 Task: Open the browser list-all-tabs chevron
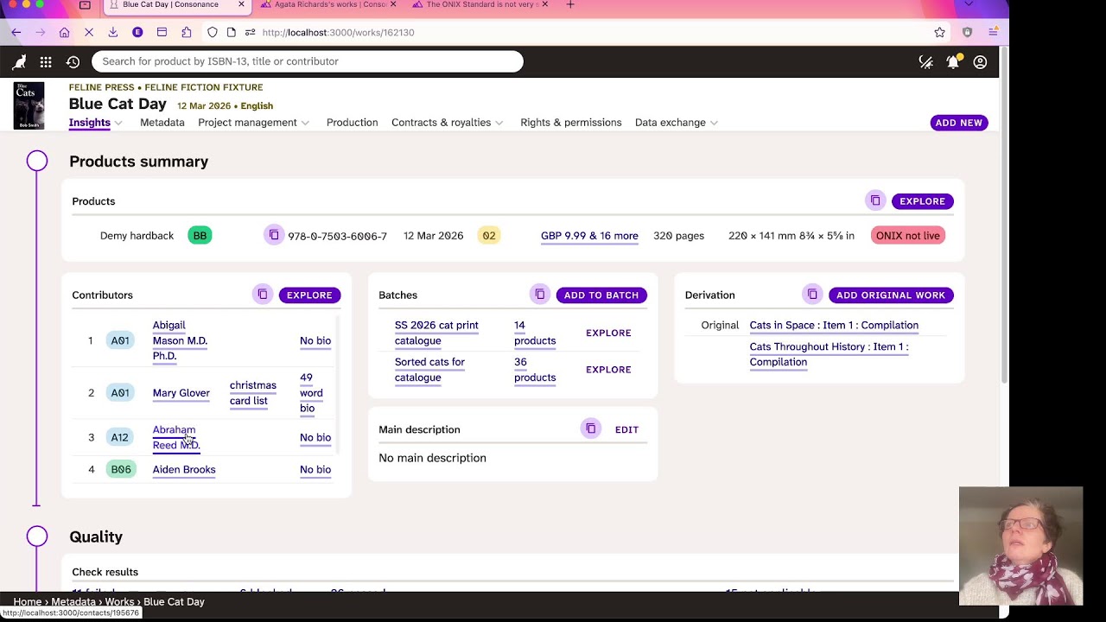click(969, 5)
